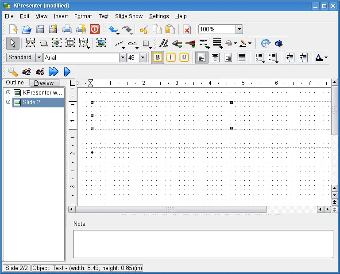The image size is (340, 274).
Task: Toggle Bold formatting
Action: point(158,57)
